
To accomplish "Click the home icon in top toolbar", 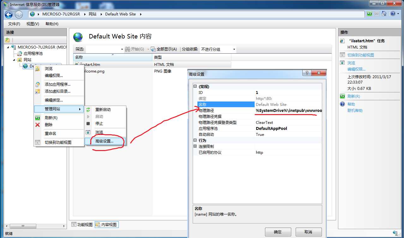I will [384, 14].
